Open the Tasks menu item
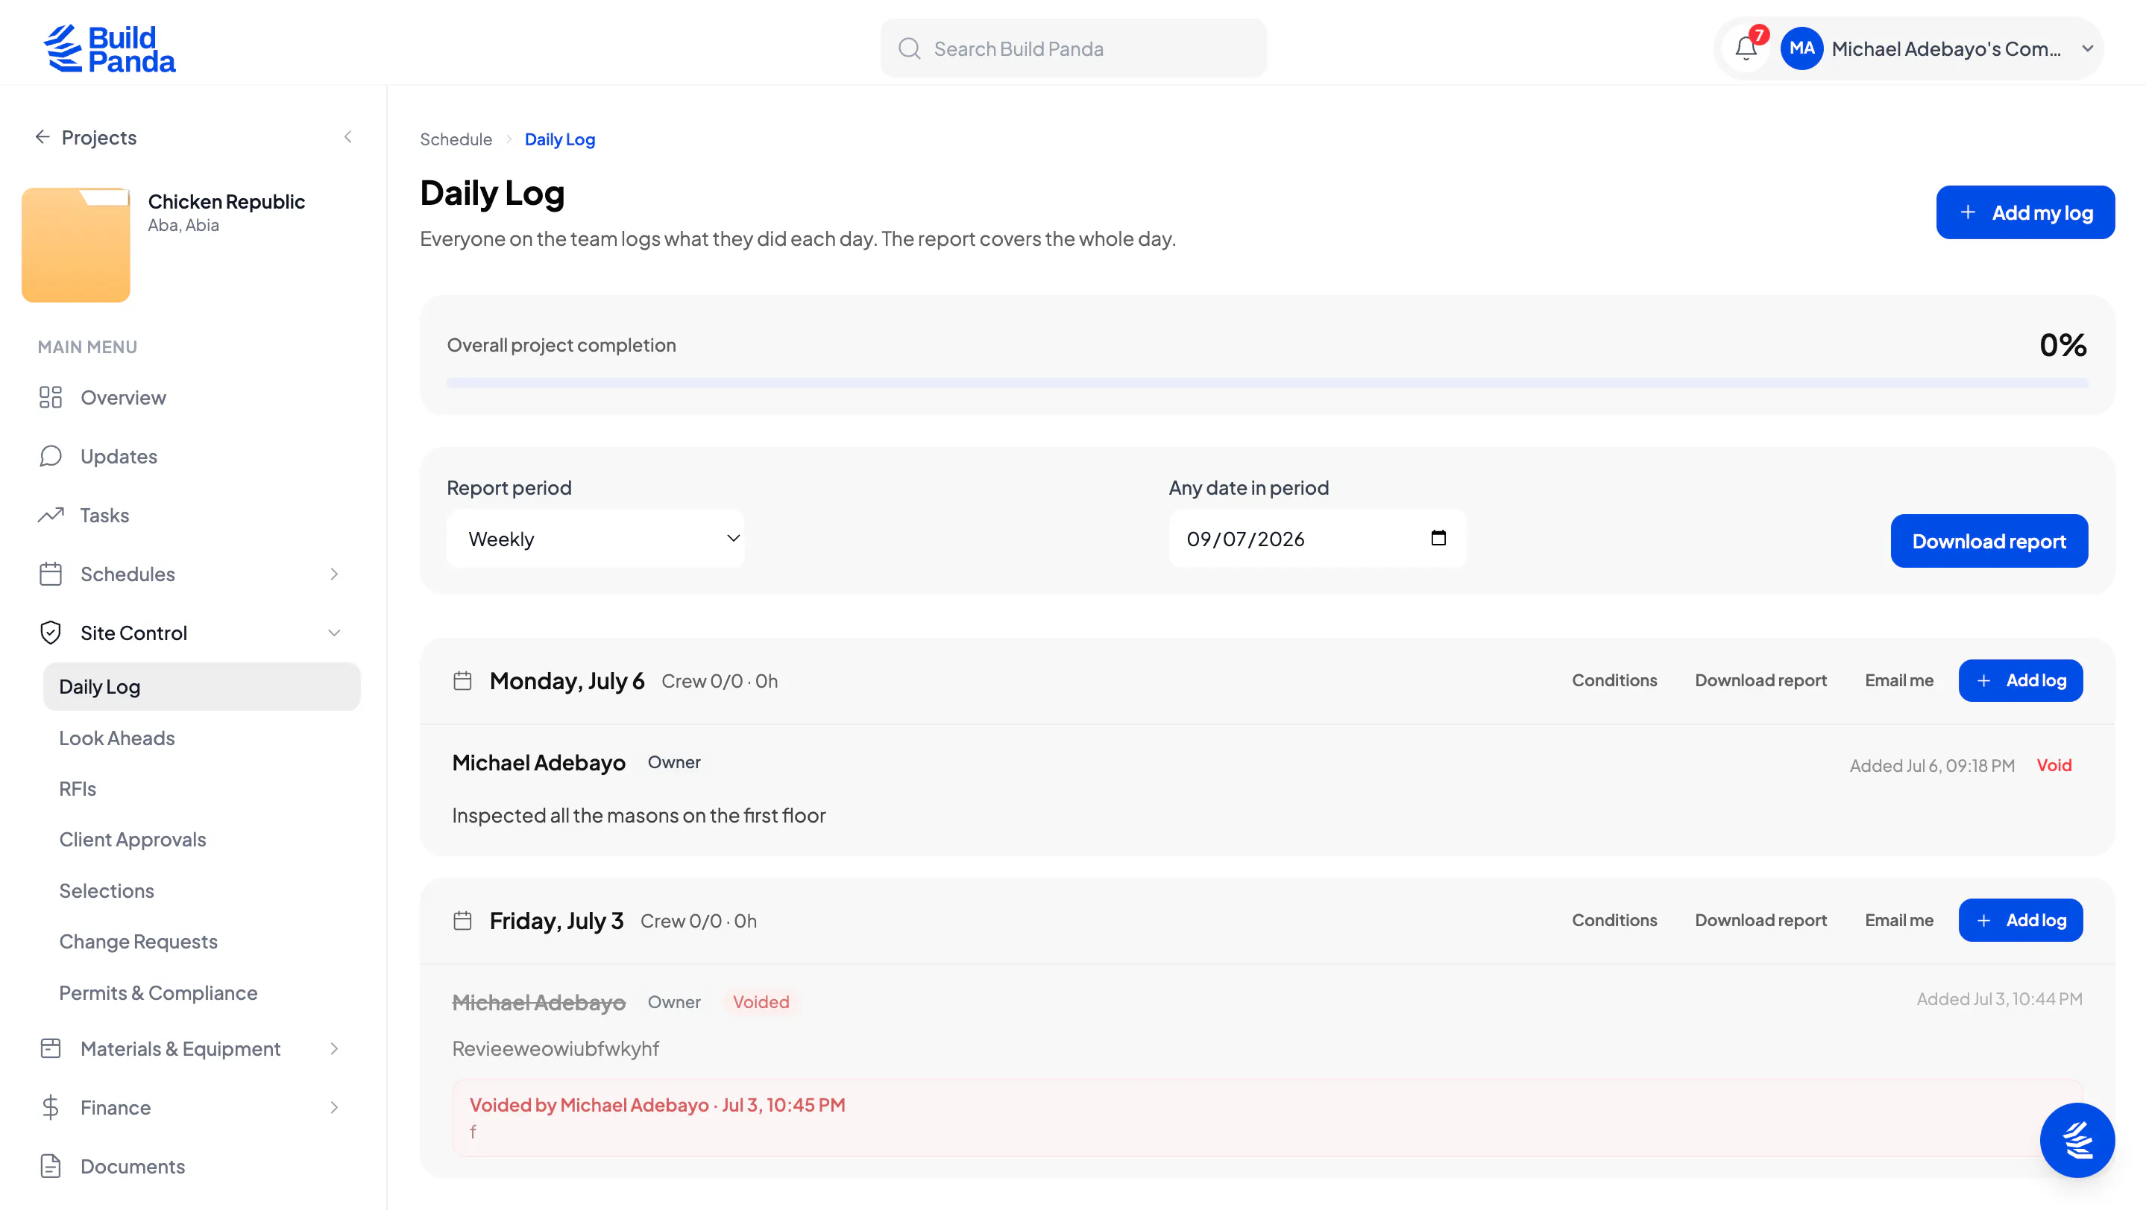2146x1210 pixels. (104, 515)
